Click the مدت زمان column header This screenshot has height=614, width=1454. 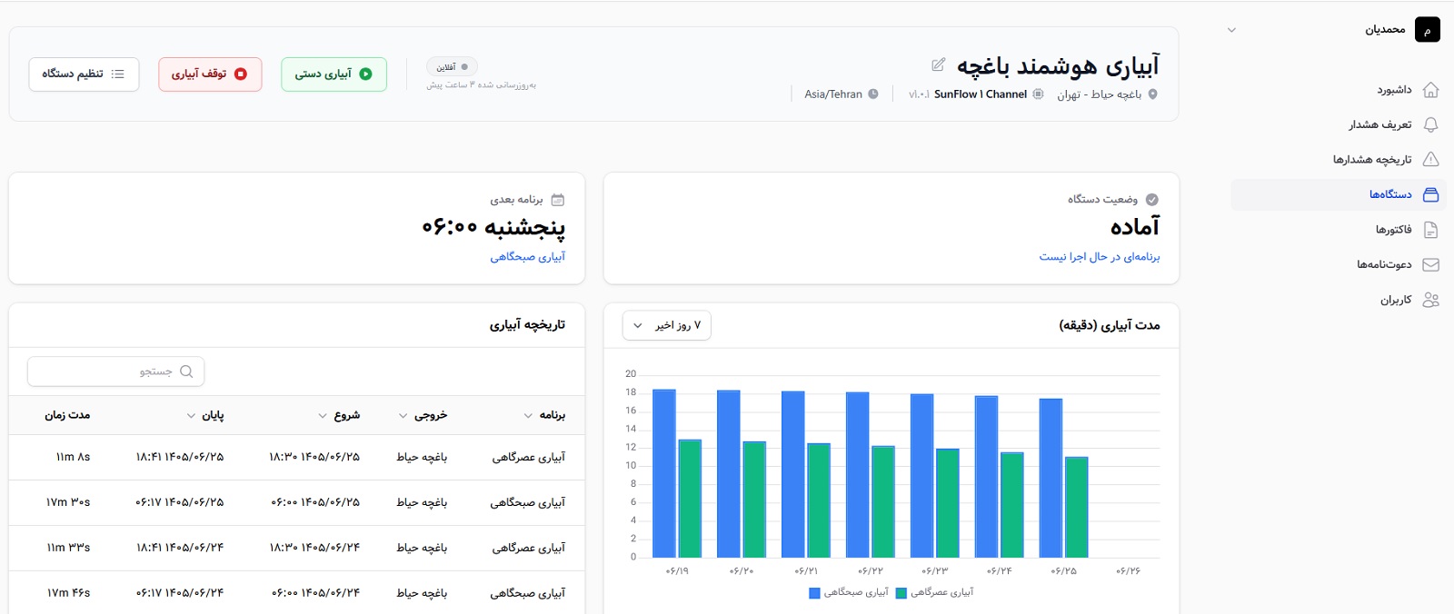(x=68, y=415)
